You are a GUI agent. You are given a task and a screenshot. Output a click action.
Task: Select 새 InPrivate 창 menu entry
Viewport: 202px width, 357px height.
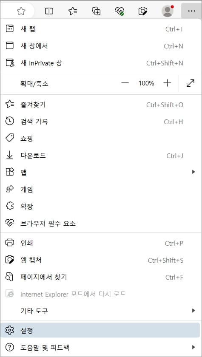100,63
